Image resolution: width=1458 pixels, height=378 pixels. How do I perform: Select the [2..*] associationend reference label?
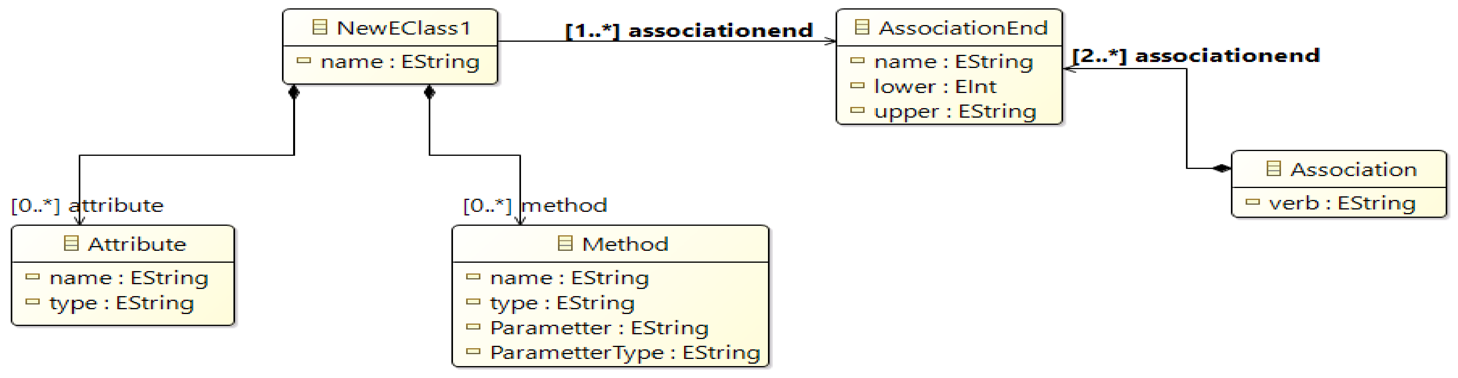coord(1196,56)
